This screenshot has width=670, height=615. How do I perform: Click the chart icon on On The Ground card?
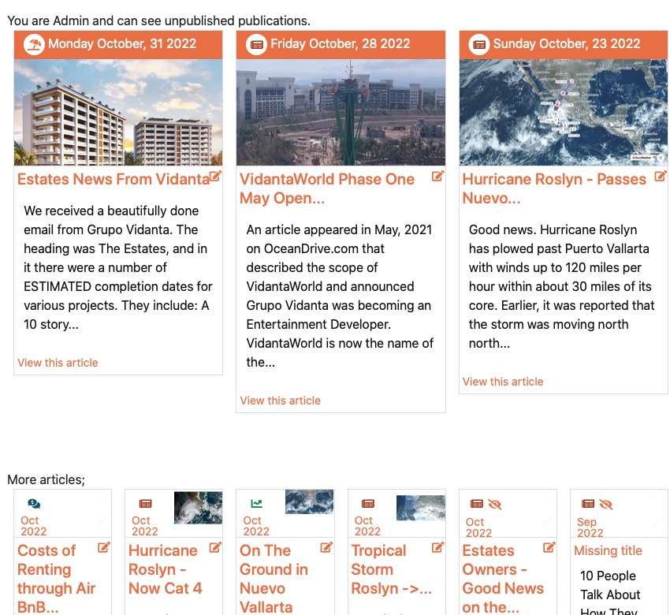point(256,504)
